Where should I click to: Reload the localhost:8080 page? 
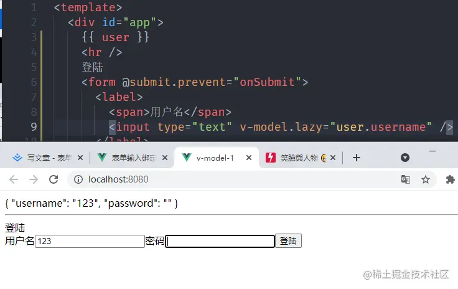click(x=54, y=179)
